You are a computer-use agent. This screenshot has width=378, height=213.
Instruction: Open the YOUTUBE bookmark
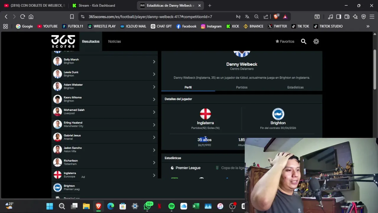point(47,26)
